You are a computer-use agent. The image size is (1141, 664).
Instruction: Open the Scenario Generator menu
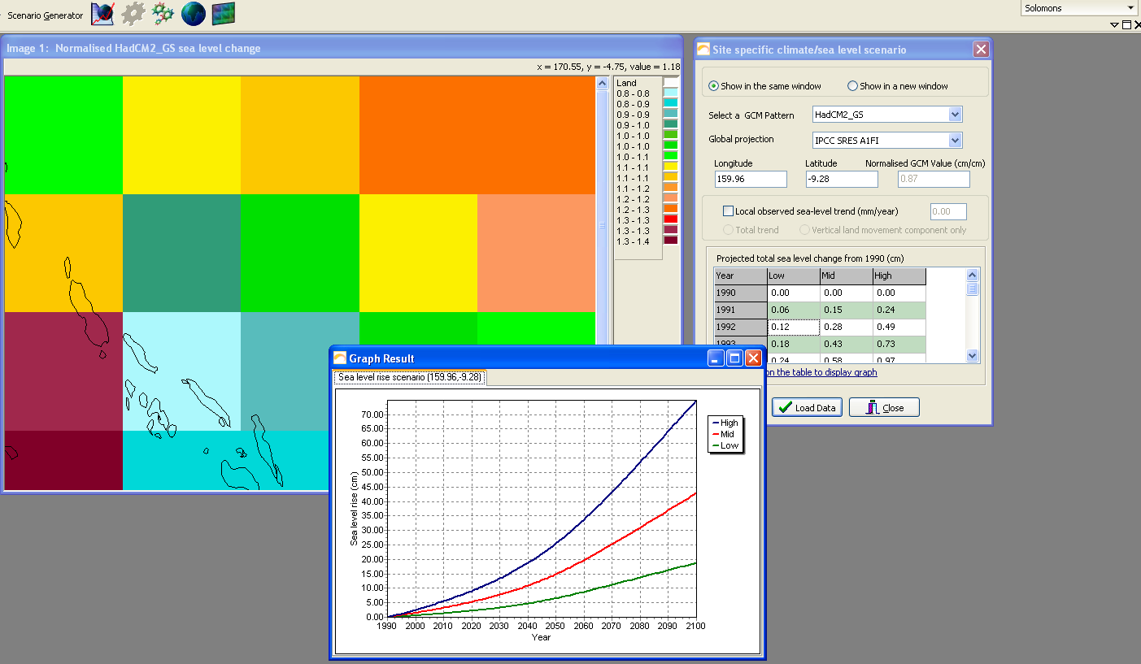(x=46, y=15)
